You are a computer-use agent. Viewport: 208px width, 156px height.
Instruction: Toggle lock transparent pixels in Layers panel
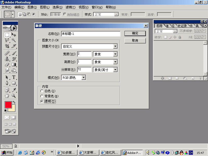pos(165,37)
